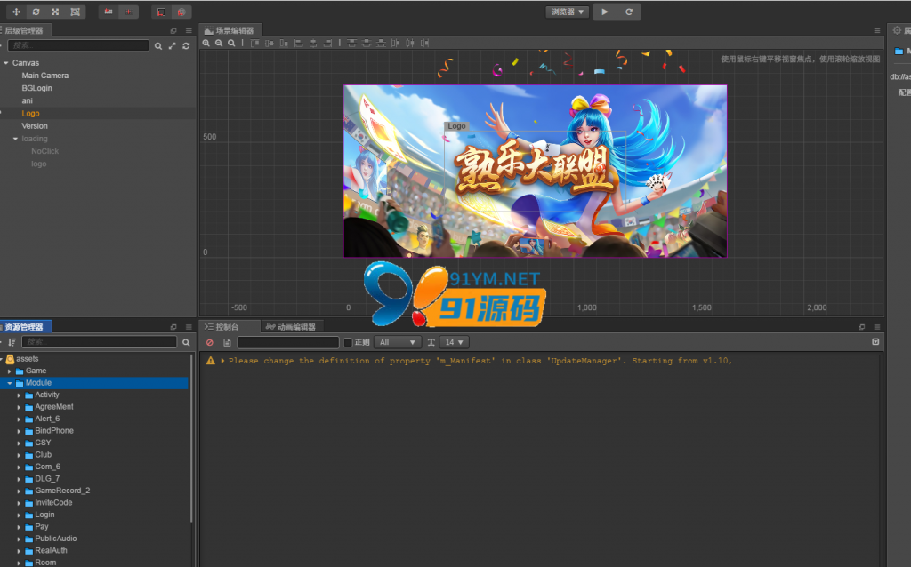Viewport: 911px width, 567px height.
Task: Align selected nodes to left
Action: pos(299,43)
